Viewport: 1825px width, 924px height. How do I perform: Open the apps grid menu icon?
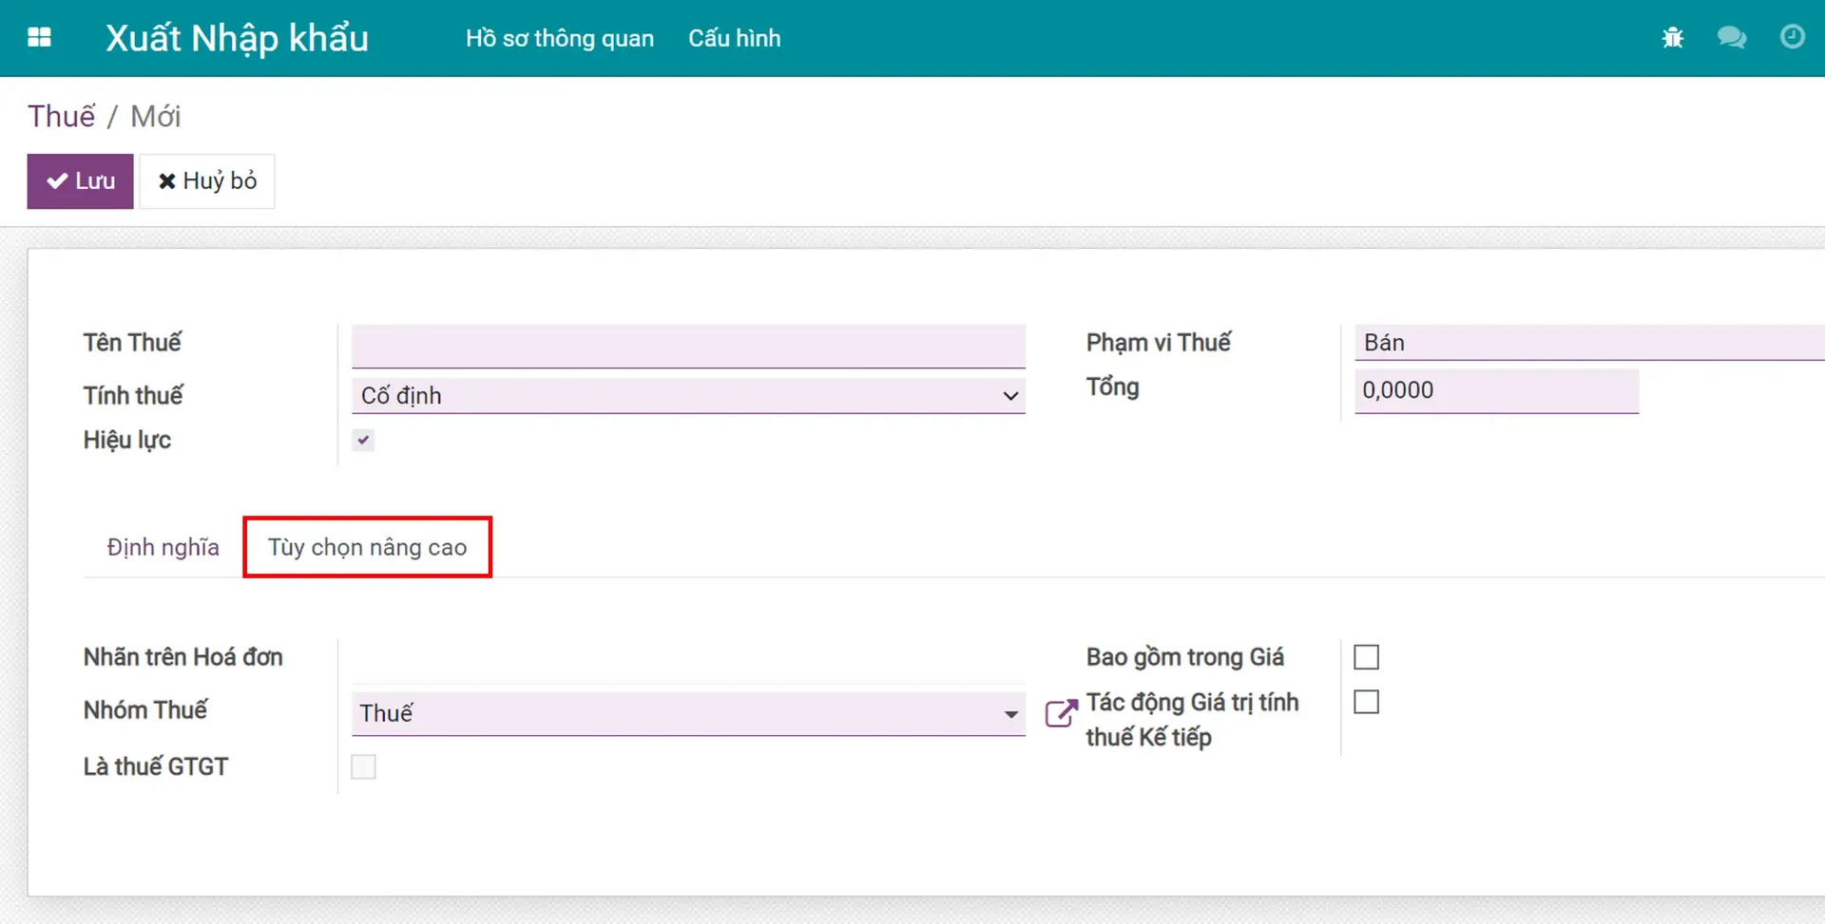tap(39, 38)
